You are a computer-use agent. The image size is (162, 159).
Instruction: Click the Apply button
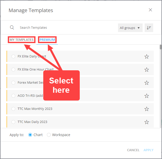(x=148, y=150)
